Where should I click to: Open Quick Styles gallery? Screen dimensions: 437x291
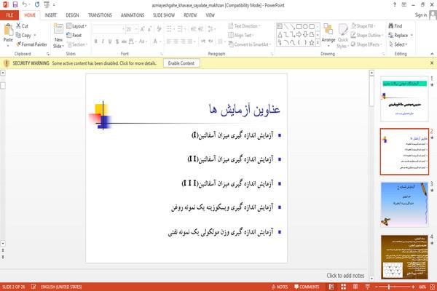(x=343, y=36)
